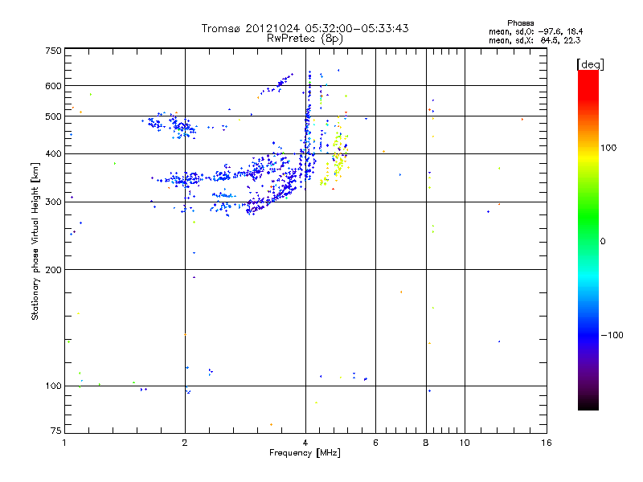643x482 pixels.
Task: Click the 500 tick label on height axis
Action: 53,116
